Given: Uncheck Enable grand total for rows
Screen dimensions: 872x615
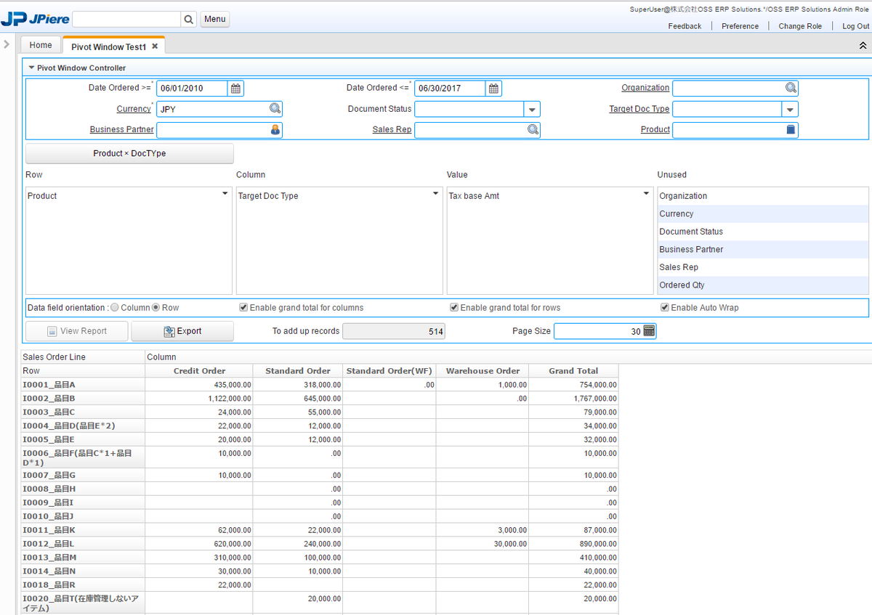Looking at the screenshot, I should 454,308.
